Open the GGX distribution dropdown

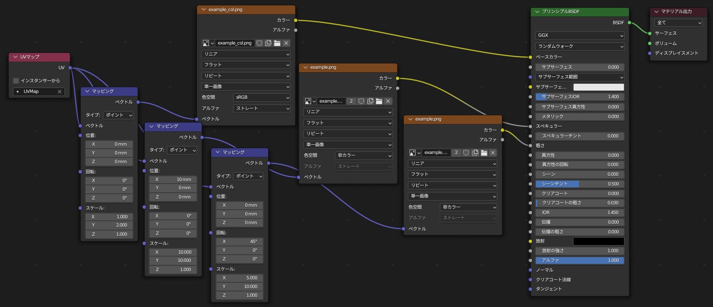tap(579, 35)
